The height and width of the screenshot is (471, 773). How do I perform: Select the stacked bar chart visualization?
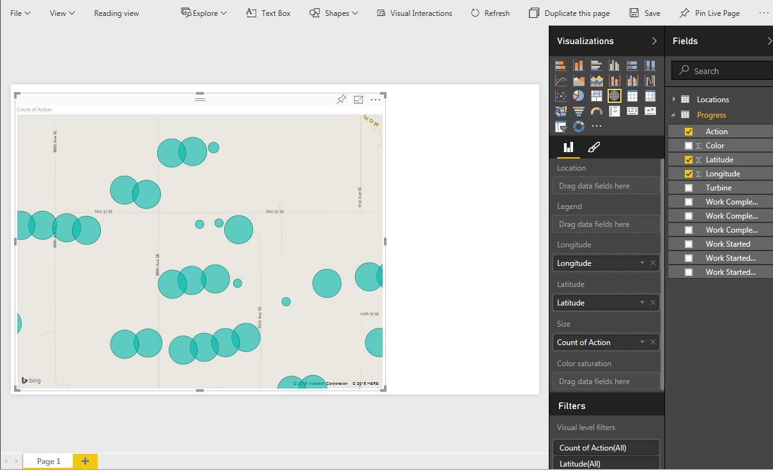point(560,65)
